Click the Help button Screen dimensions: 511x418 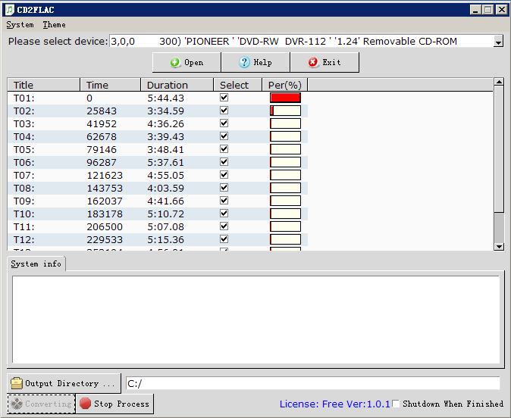click(x=255, y=62)
